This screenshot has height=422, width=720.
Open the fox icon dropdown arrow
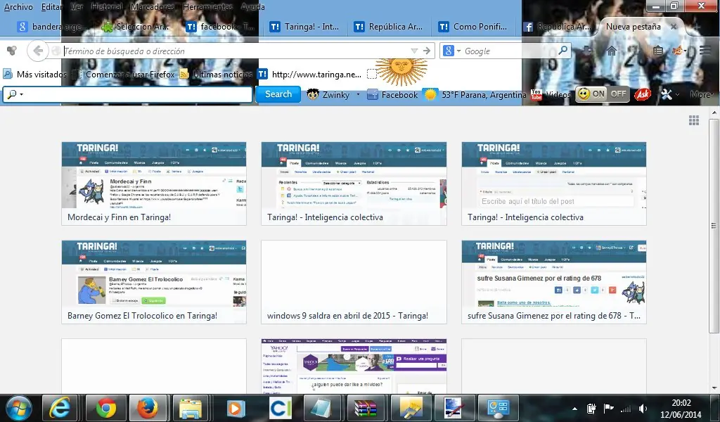tap(685, 51)
